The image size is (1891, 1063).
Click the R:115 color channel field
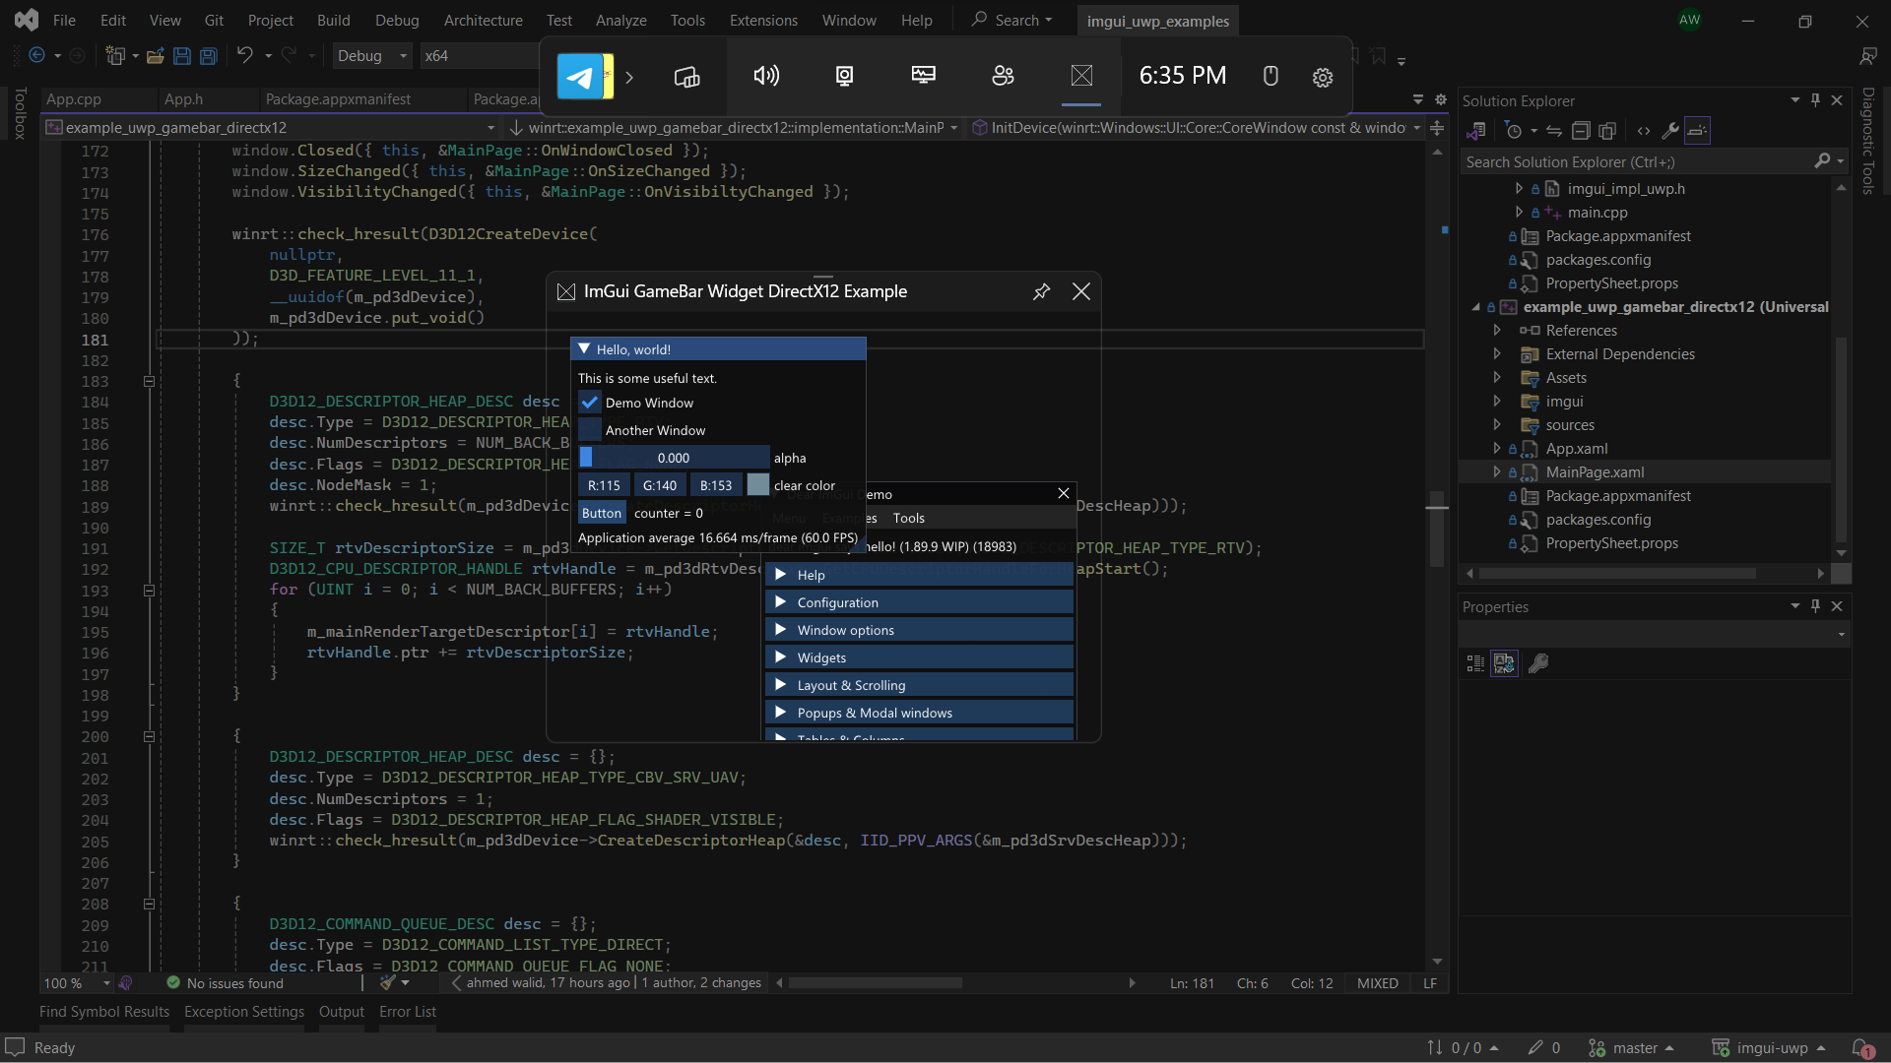click(604, 485)
